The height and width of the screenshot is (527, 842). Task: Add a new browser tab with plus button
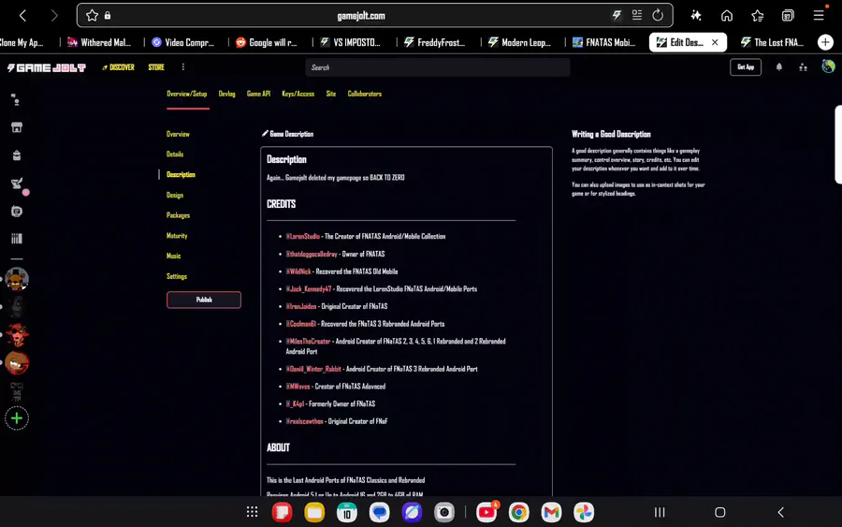pos(825,42)
